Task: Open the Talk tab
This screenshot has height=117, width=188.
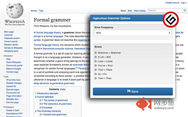Action: (x=41, y=11)
